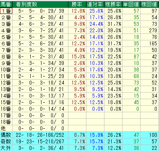Select the 14番 row label

pos(6,96)
